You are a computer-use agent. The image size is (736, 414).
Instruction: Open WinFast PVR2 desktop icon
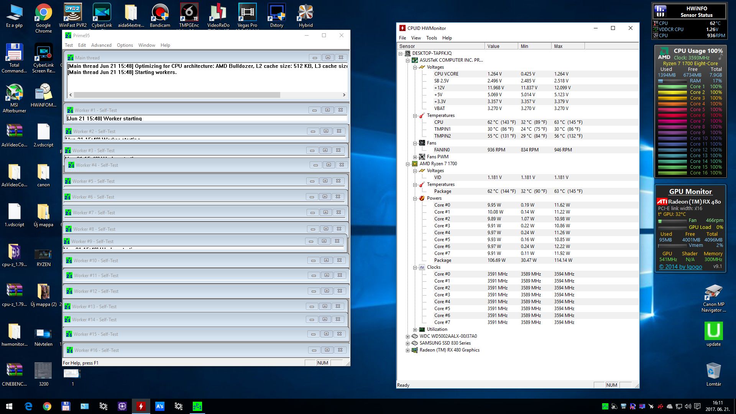(72, 16)
